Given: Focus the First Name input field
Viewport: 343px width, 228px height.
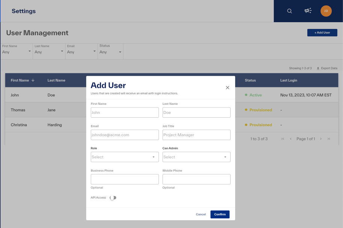Looking at the screenshot, I should [x=125, y=112].
